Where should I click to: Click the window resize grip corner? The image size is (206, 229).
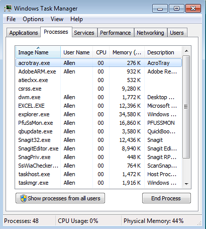point(199,223)
